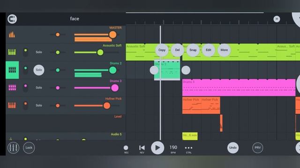Select the yellow Ho...6.wav audio clip
This screenshot has height=168, width=300.
pos(190,136)
